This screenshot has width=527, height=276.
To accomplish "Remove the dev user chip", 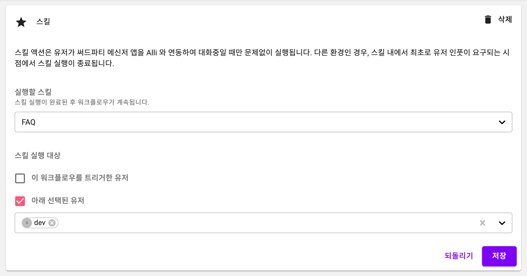I will (52, 223).
